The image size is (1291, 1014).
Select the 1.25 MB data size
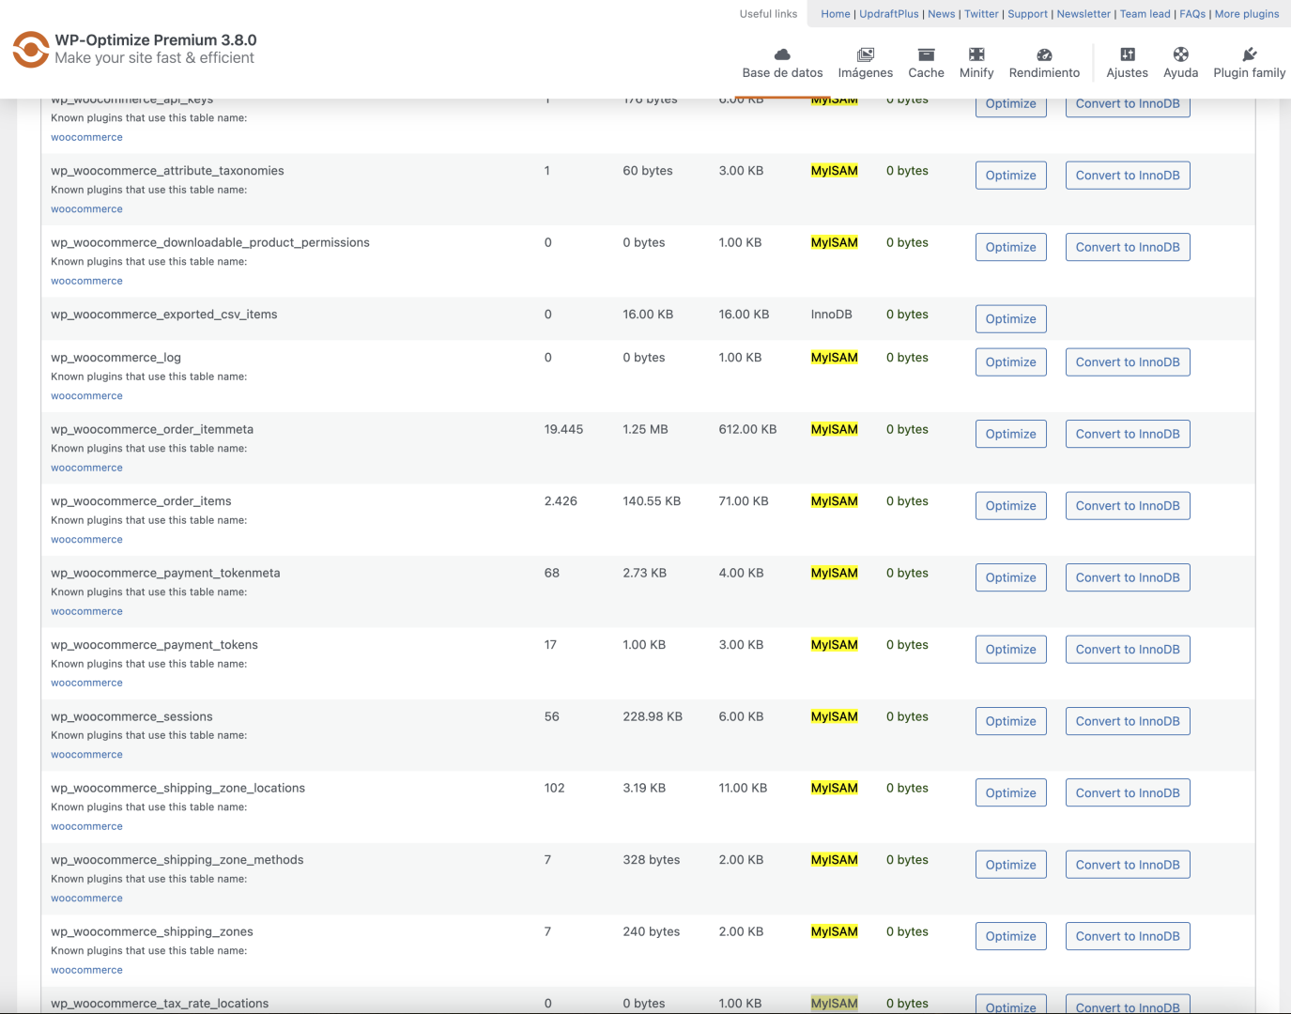coord(645,429)
